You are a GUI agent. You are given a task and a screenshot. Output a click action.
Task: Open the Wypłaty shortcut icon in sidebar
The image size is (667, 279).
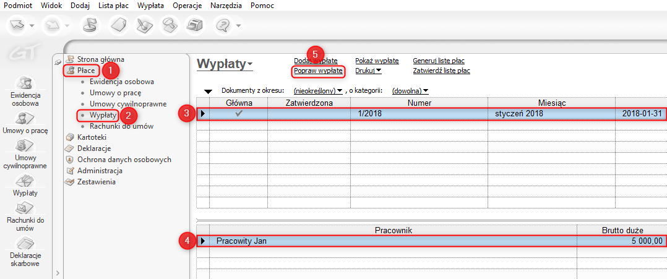coord(24,182)
